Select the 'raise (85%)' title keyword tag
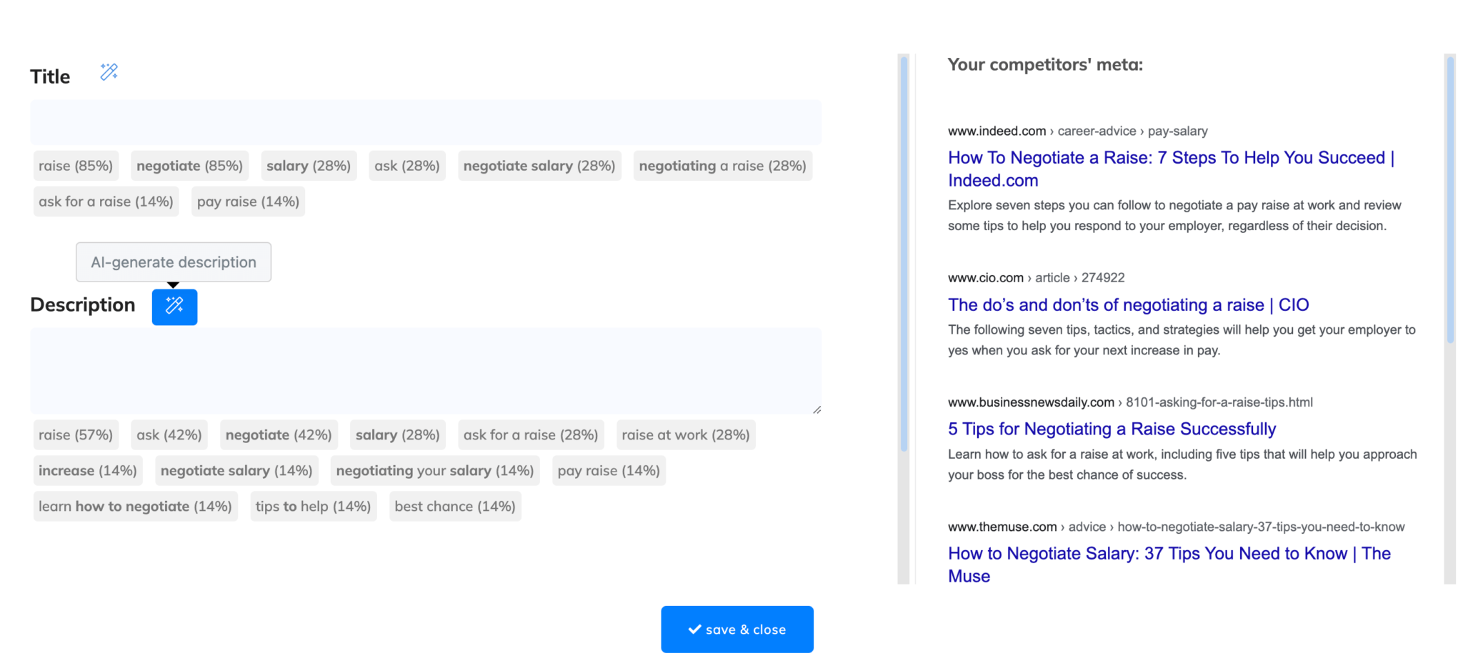 point(76,166)
